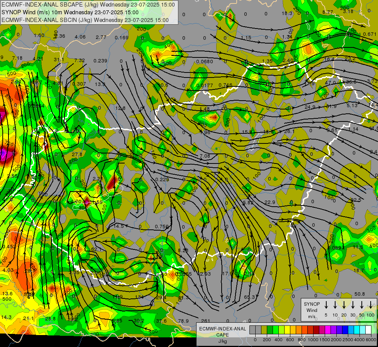Click the 100 m/s wind arrow in legend
The height and width of the screenshot is (347, 378).
pos(371,305)
